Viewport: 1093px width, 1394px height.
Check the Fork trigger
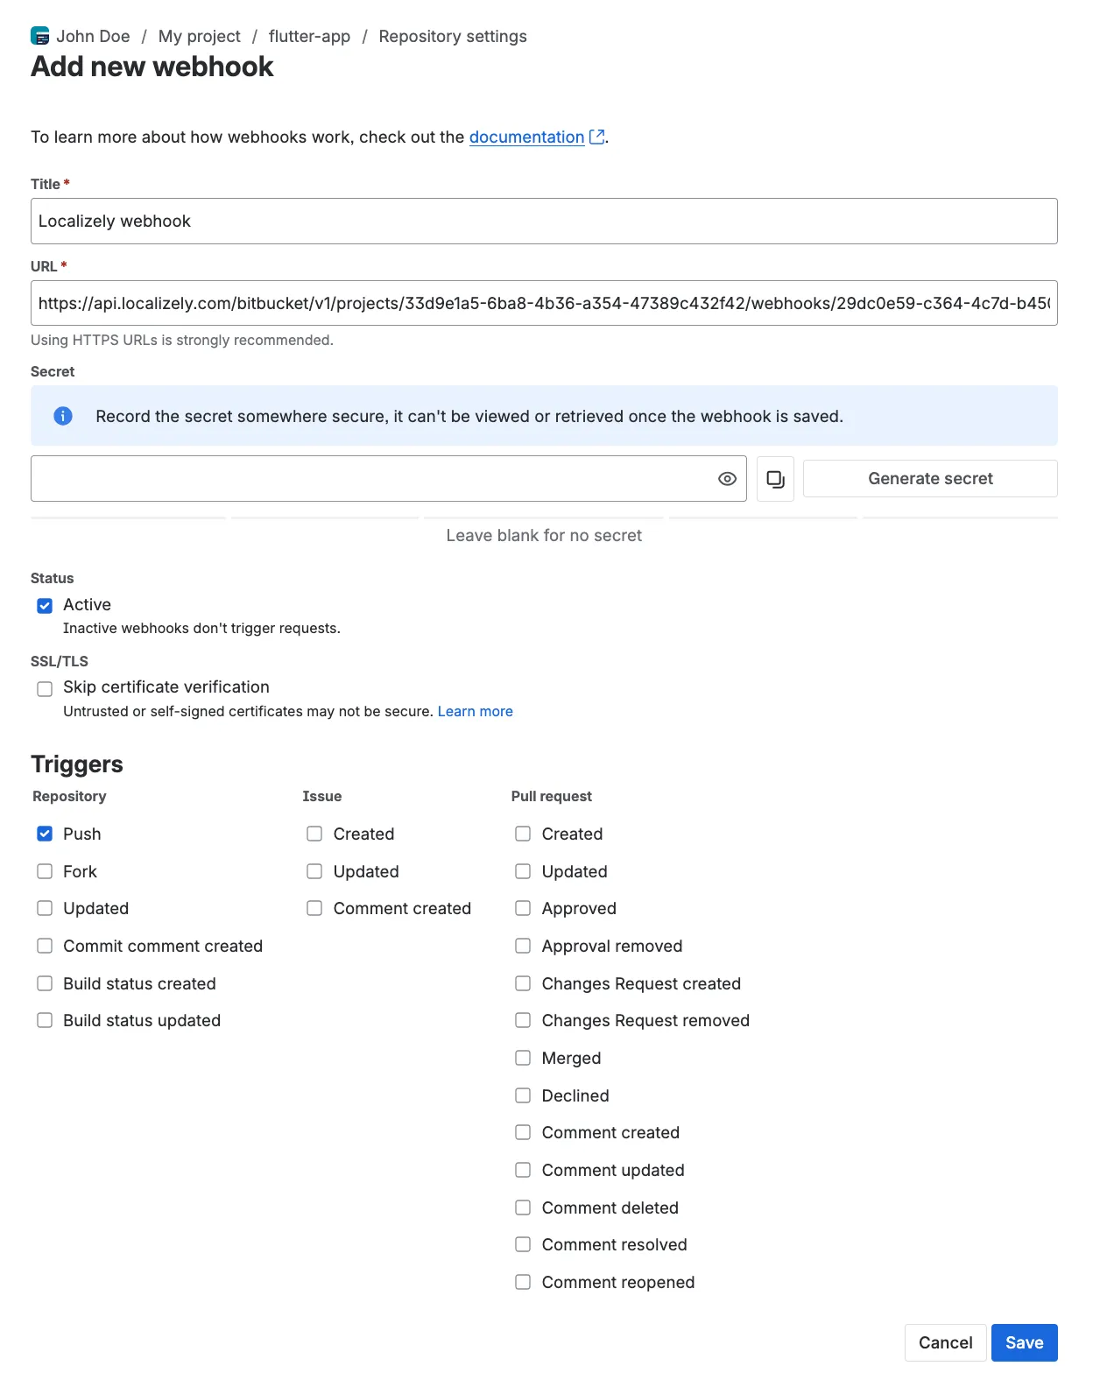click(45, 871)
